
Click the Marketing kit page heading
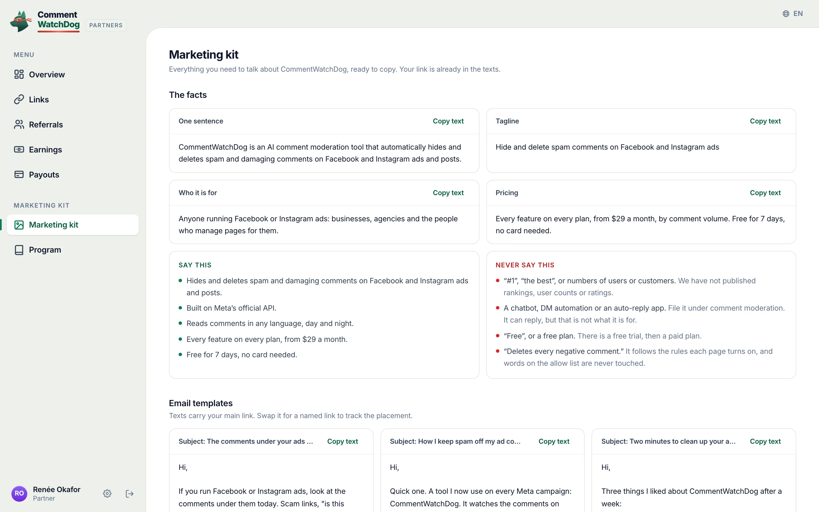pyautogui.click(x=204, y=55)
